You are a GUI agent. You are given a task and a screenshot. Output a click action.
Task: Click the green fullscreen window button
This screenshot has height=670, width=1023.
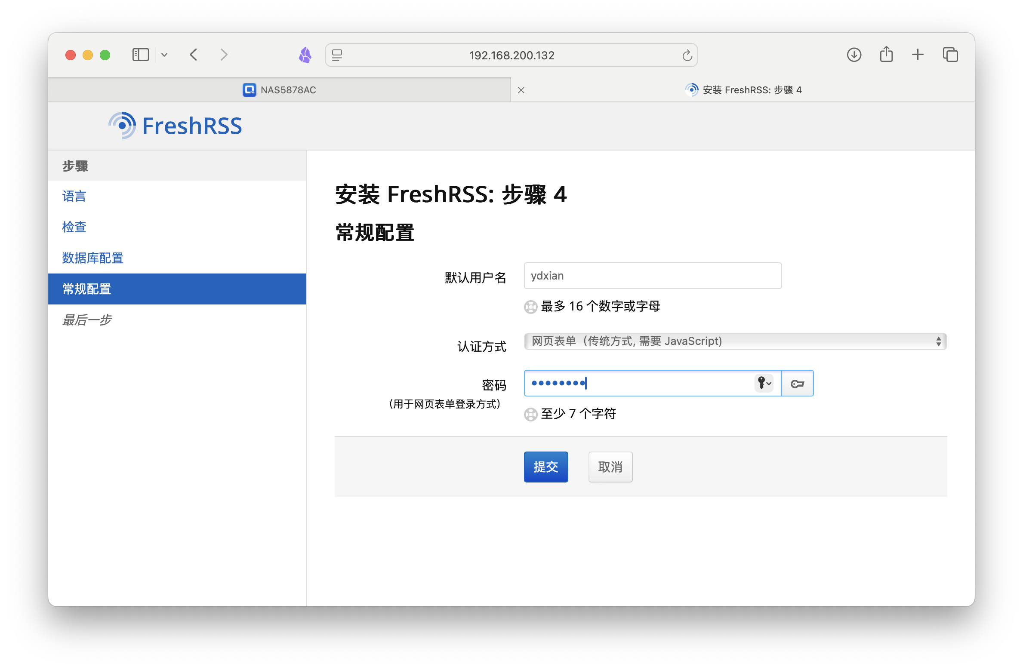pyautogui.click(x=105, y=55)
